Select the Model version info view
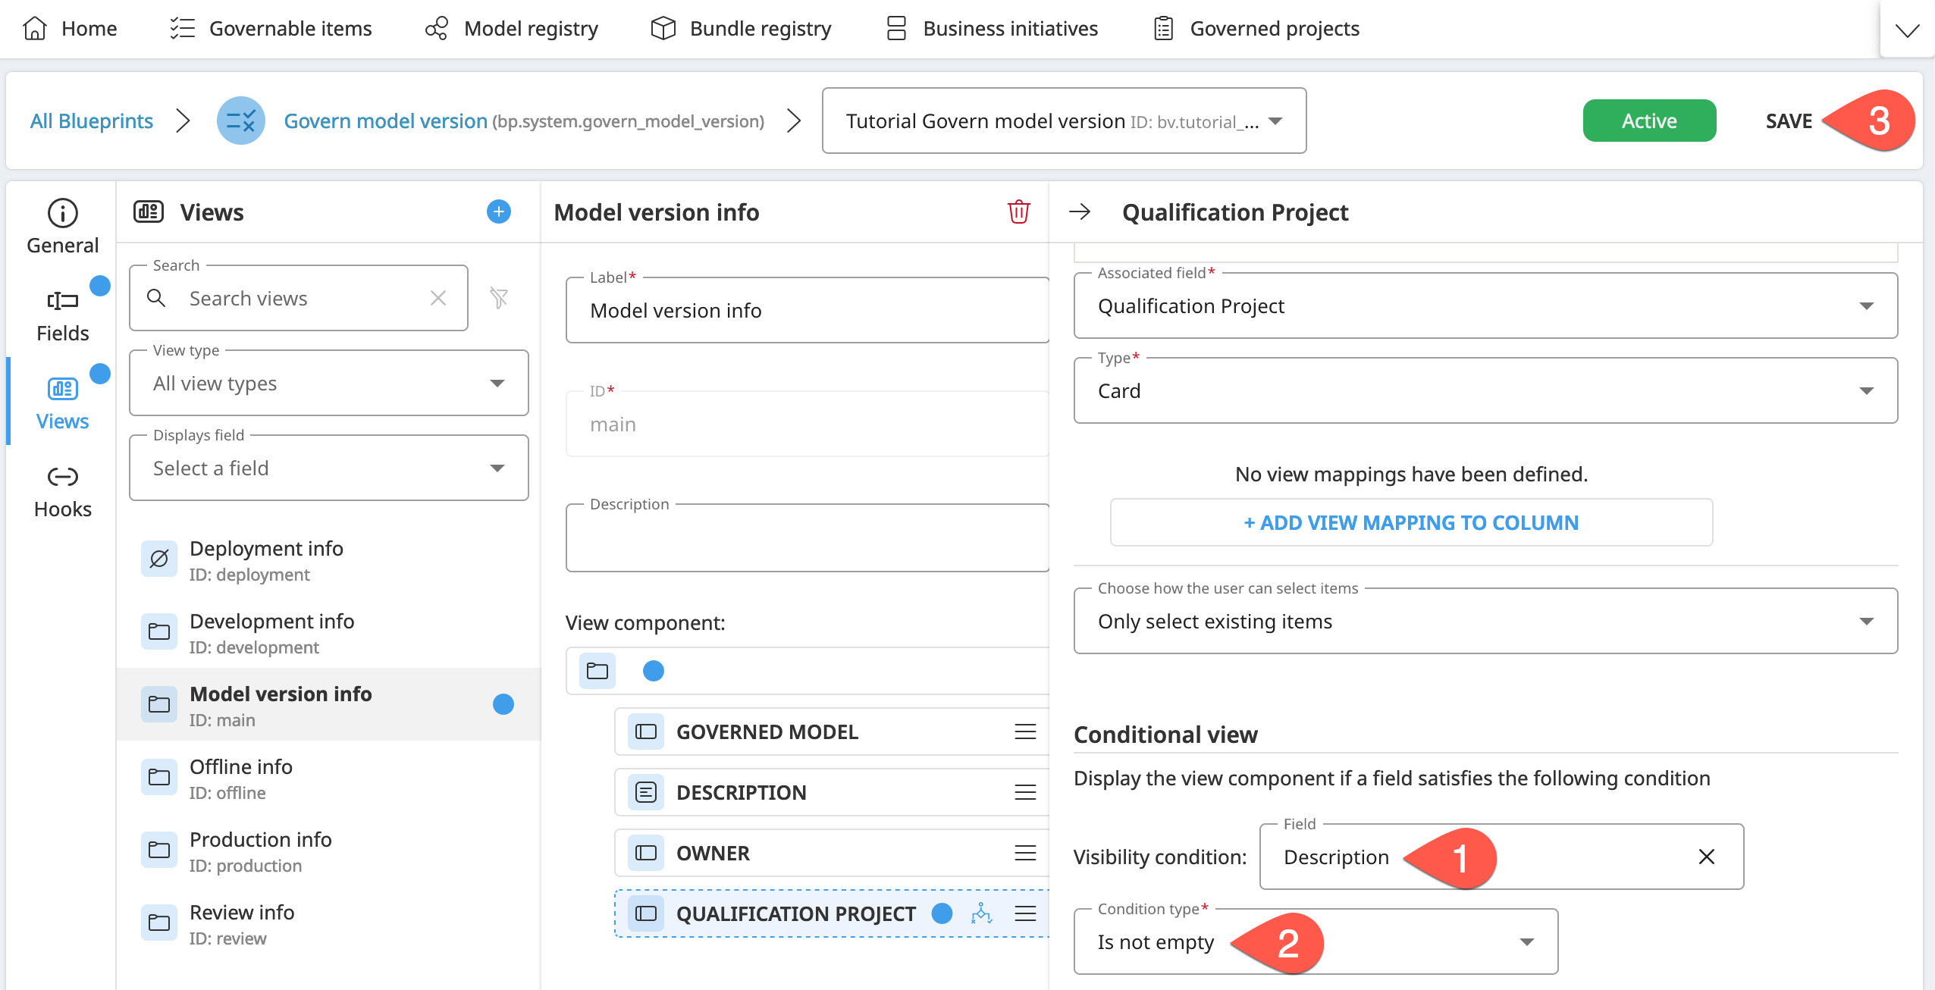The image size is (1935, 990). point(328,705)
